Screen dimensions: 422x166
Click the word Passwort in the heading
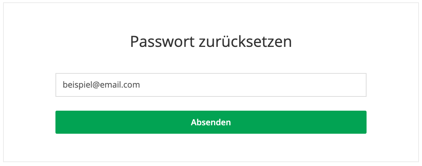[162, 41]
